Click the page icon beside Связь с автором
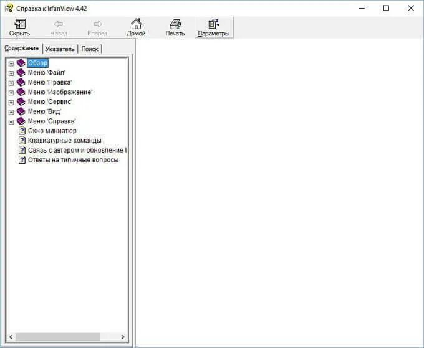424x348 pixels. [x=22, y=151]
